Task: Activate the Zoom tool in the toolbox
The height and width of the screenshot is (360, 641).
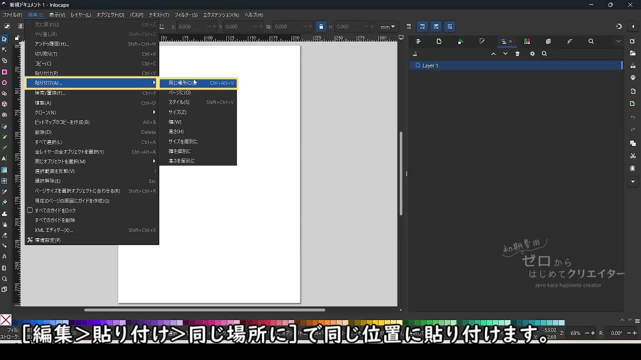Action: point(5,279)
